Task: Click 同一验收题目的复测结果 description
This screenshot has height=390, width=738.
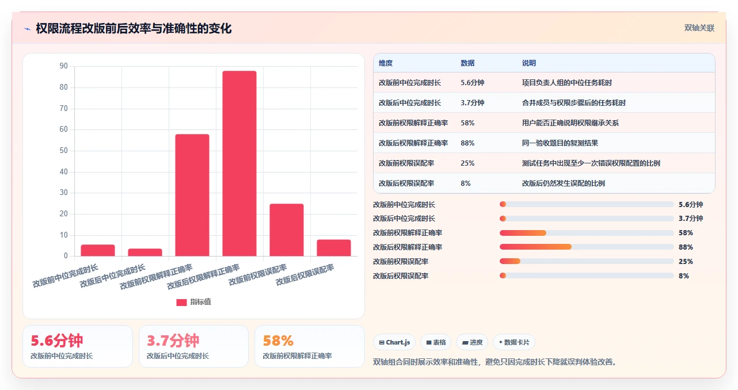Action: point(560,143)
